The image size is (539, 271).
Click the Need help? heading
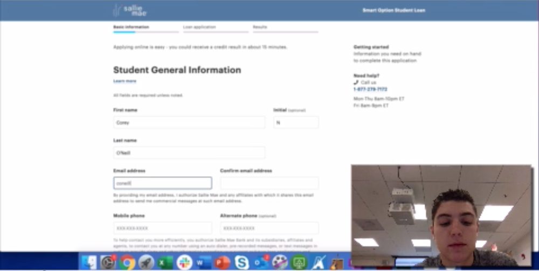coord(367,75)
